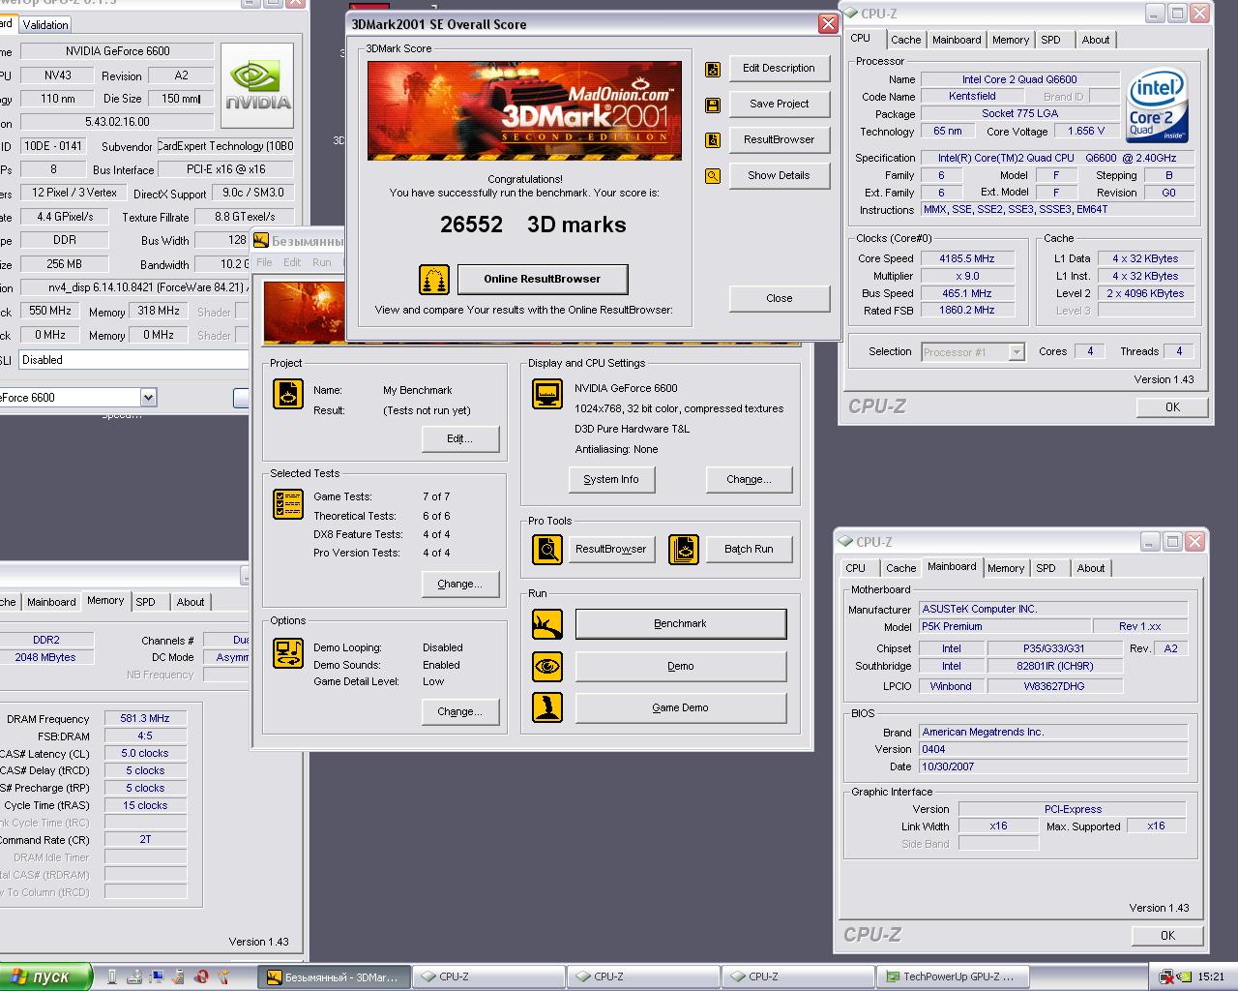Click the Core Speed 4185.5 MHz field
This screenshot has height=991, width=1238.
pos(967,259)
